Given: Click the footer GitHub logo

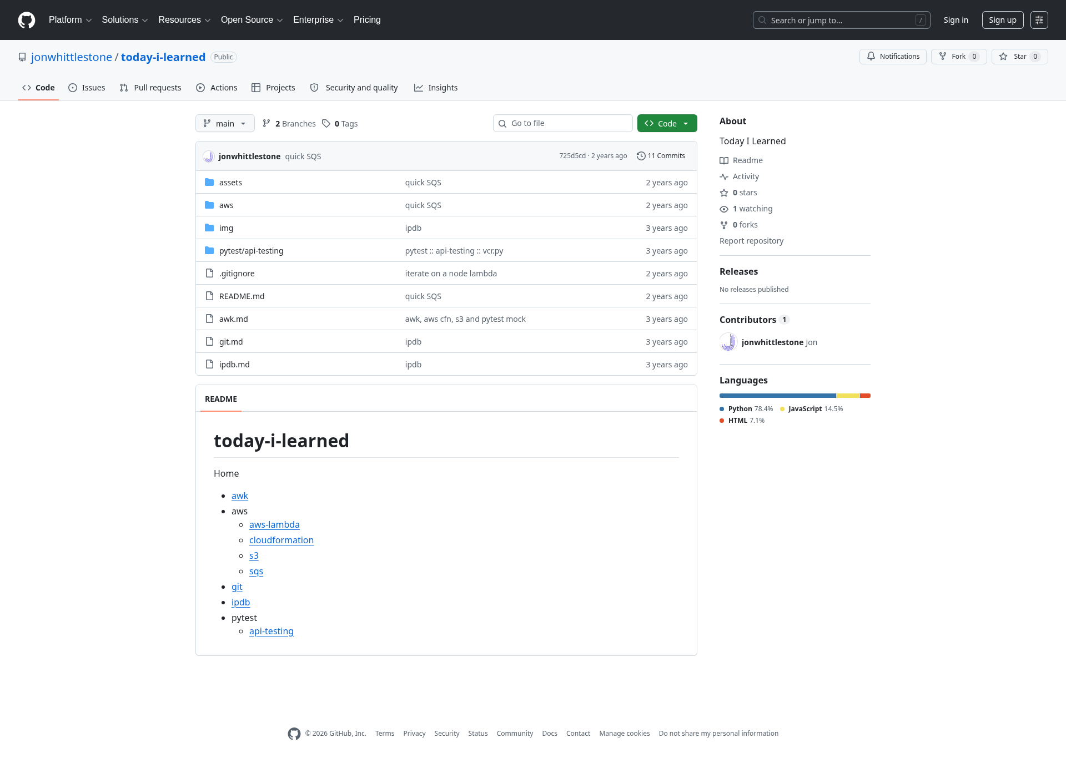Looking at the screenshot, I should [x=294, y=734].
